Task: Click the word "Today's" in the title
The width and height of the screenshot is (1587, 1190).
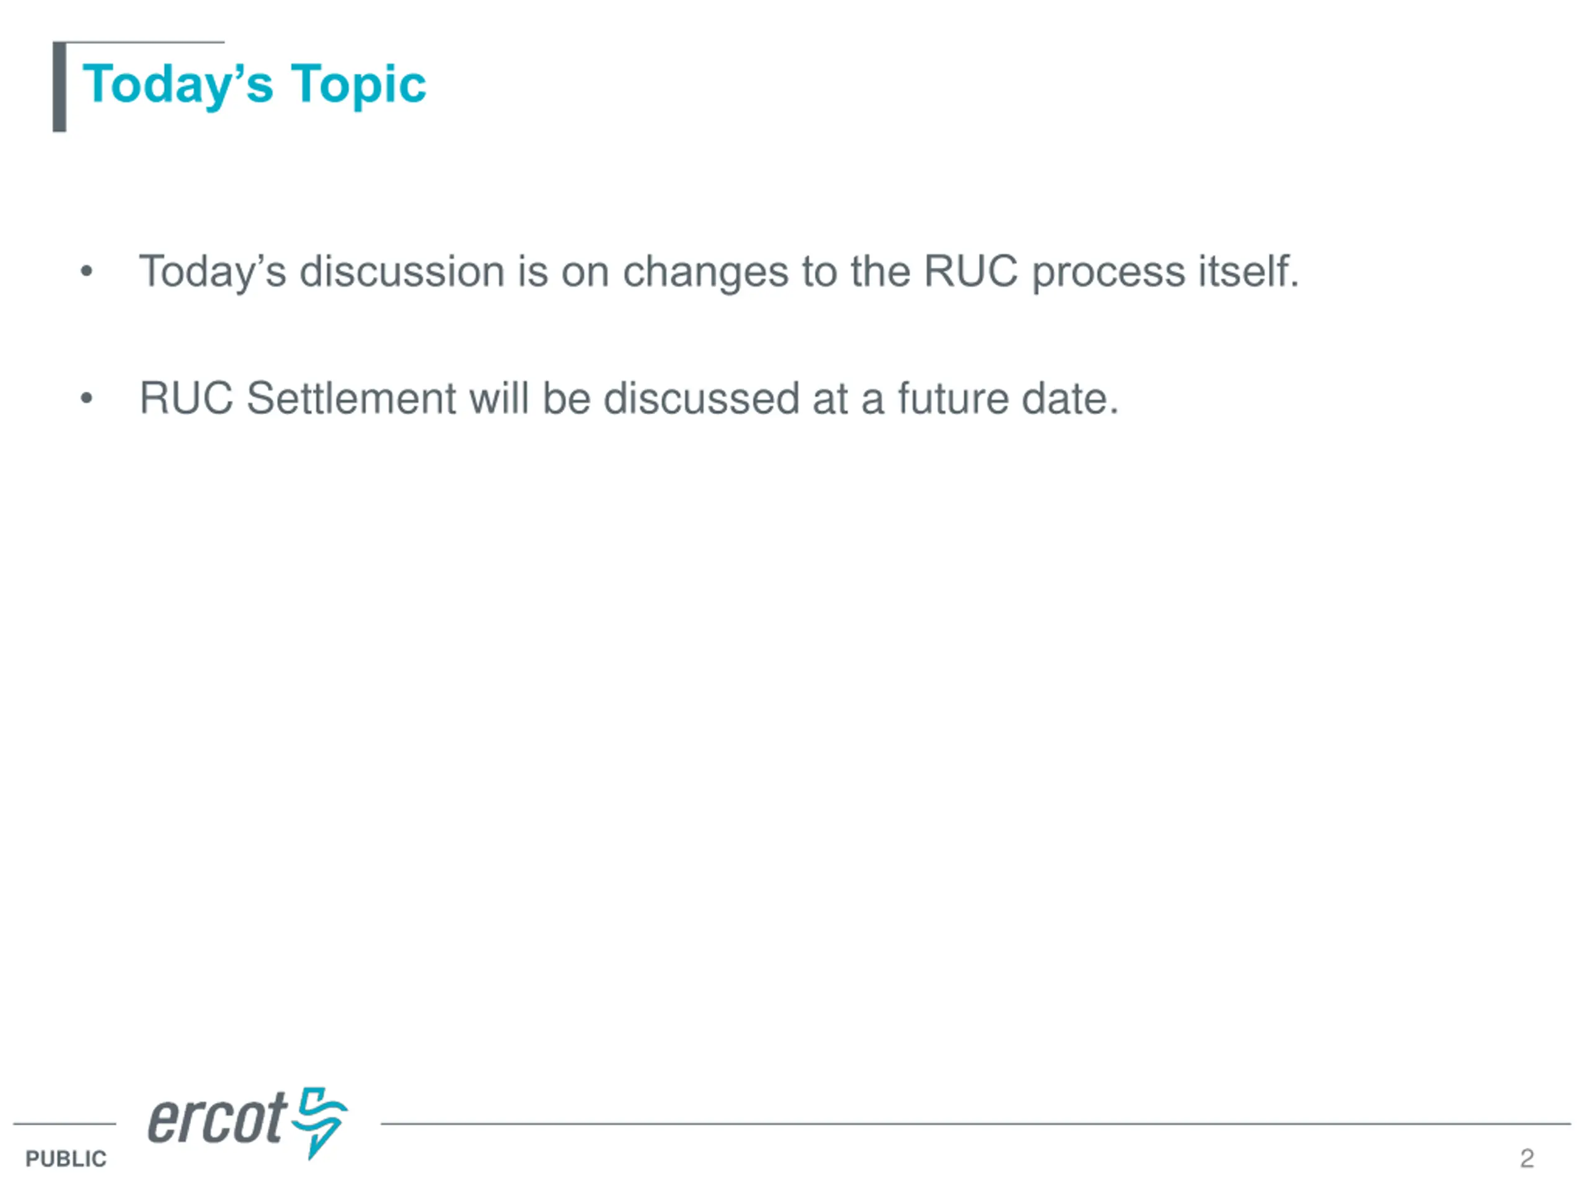Action: [x=178, y=86]
